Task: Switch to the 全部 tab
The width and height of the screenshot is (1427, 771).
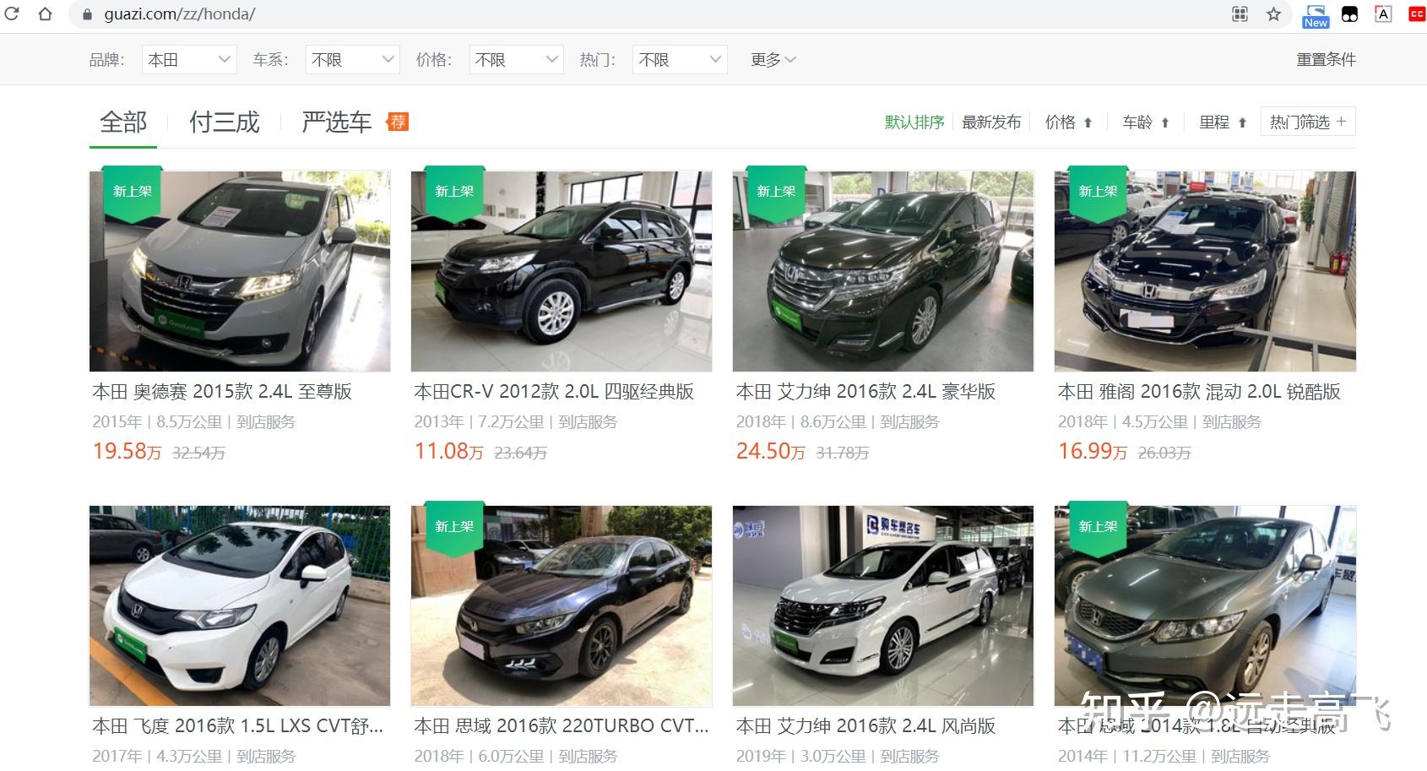Action: click(x=123, y=122)
